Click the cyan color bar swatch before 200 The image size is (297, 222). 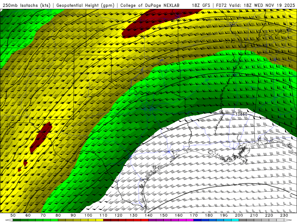[x=235, y=220]
